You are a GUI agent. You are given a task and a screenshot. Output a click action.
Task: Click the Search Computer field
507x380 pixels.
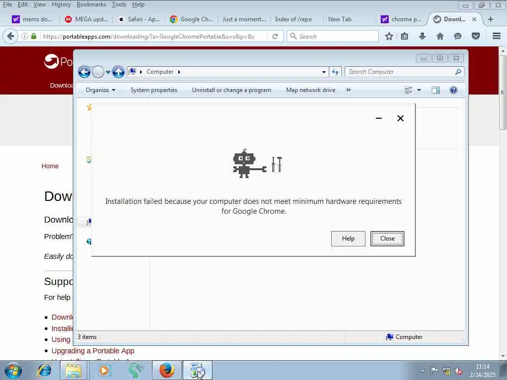(x=404, y=72)
